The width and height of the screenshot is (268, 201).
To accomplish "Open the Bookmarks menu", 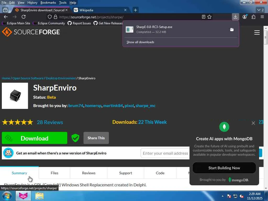I will click(x=48, y=3).
